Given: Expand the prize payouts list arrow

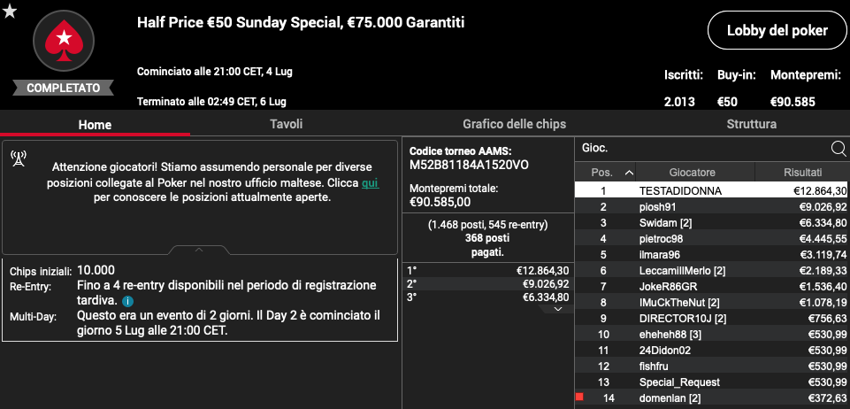Looking at the screenshot, I should click(556, 309).
